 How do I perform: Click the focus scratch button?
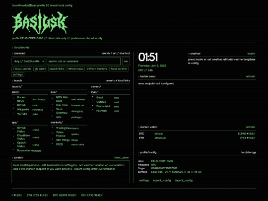pyautogui.click(x=119, y=69)
